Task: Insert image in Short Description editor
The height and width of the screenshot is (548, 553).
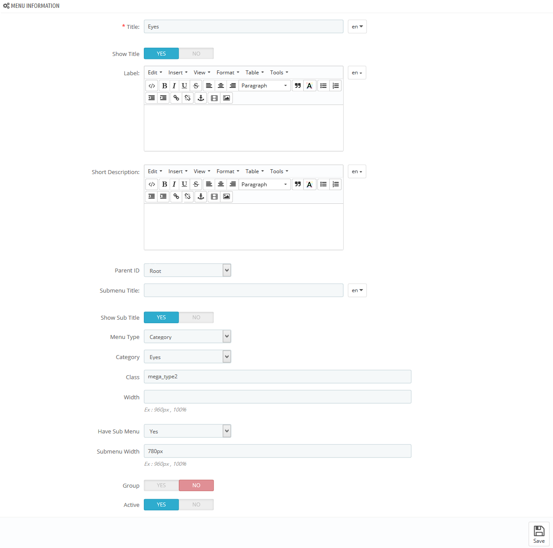Action: click(x=226, y=197)
